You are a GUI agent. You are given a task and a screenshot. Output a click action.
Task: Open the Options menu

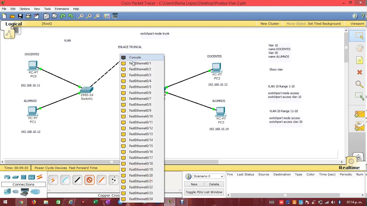click(25, 9)
